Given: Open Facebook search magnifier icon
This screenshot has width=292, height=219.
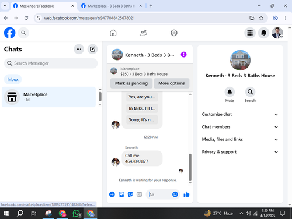Looking at the screenshot, I should [23, 33].
